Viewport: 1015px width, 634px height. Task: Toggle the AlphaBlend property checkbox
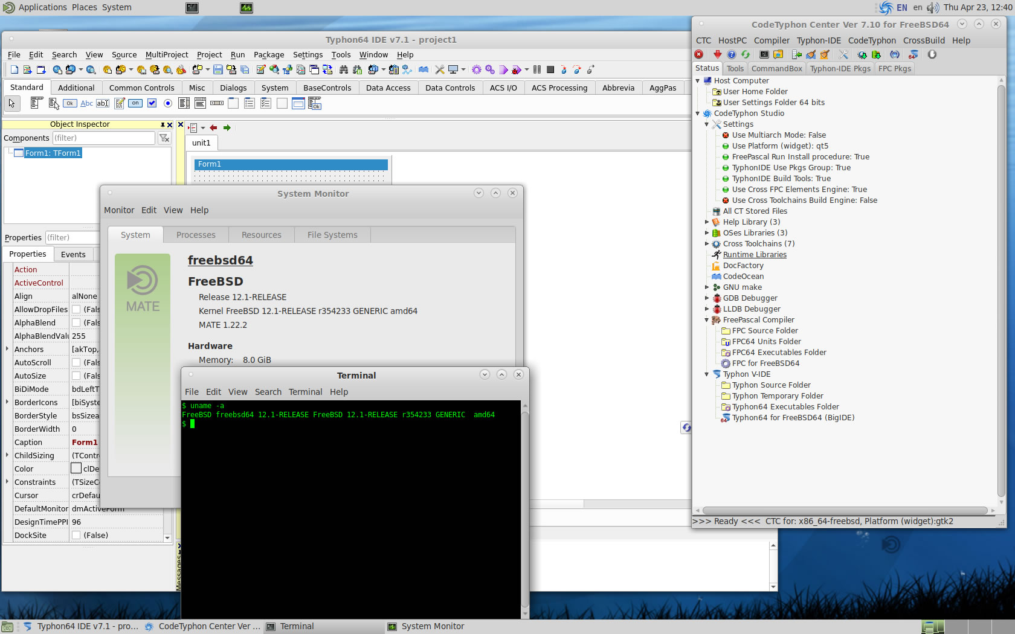[76, 322]
